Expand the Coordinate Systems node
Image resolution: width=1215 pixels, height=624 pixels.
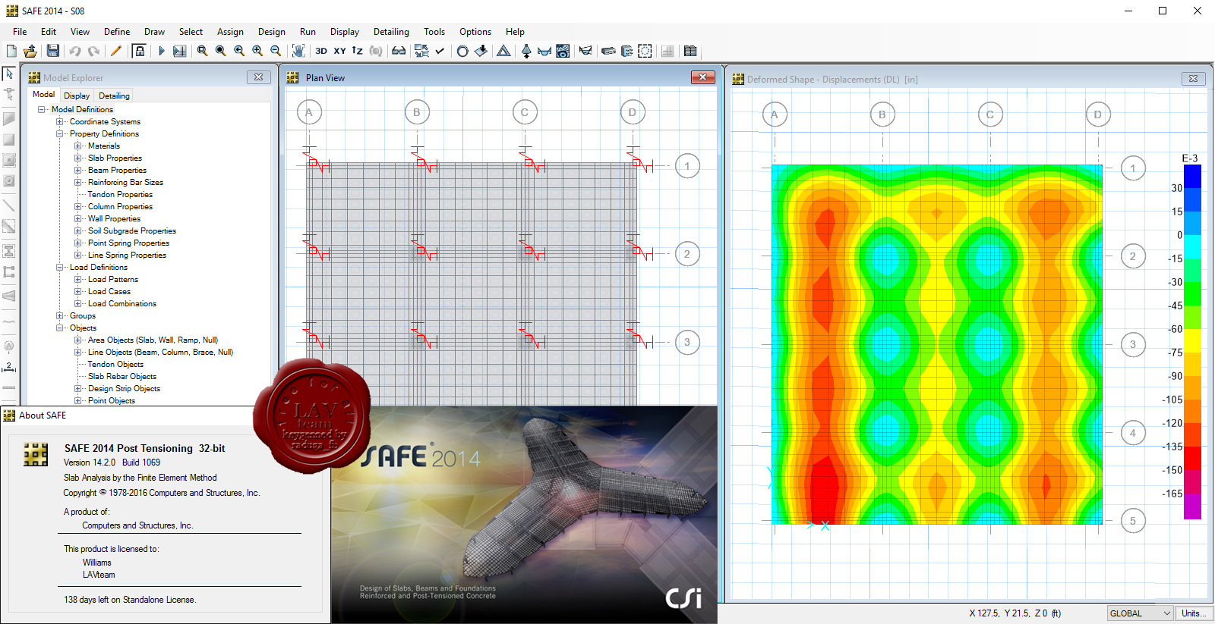[60, 121]
